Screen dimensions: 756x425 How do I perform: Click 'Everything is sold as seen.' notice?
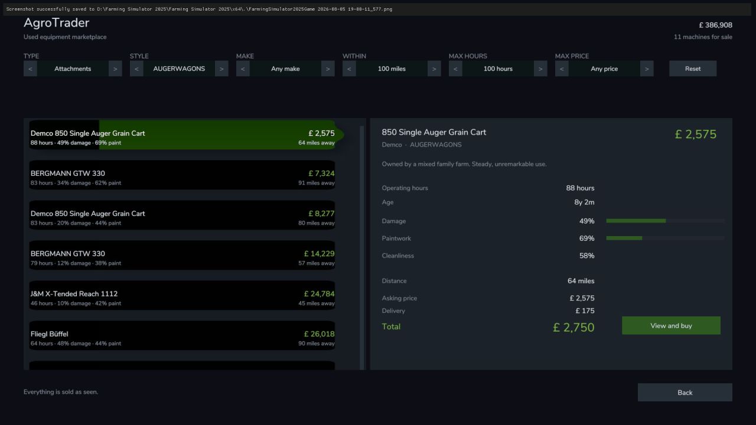61,392
